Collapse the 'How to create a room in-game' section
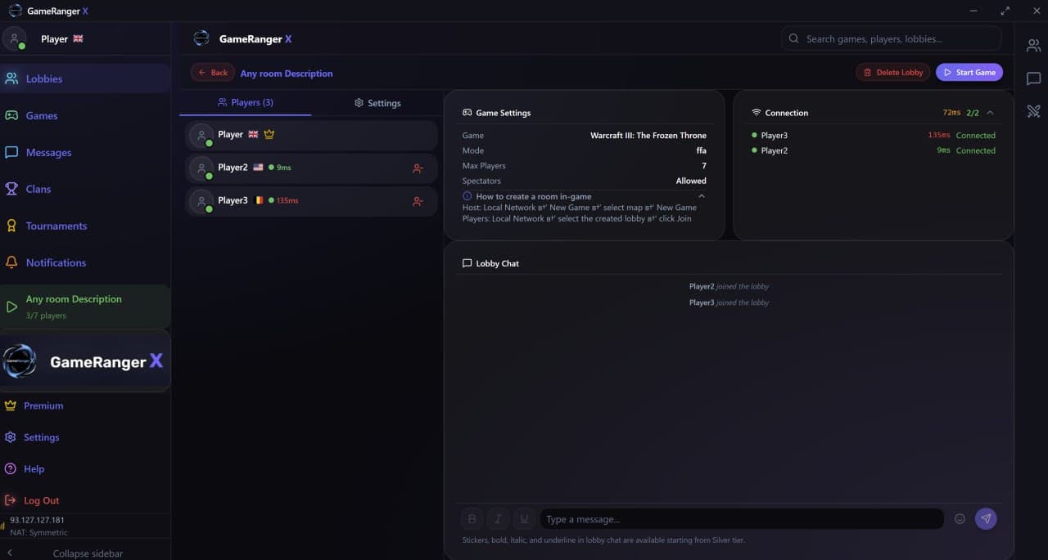Viewport: 1048px width, 560px height. [702, 196]
